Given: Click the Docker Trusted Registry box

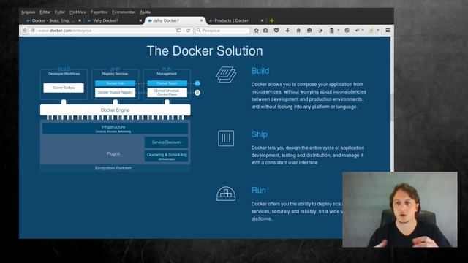Looking at the screenshot, I should tap(116, 93).
